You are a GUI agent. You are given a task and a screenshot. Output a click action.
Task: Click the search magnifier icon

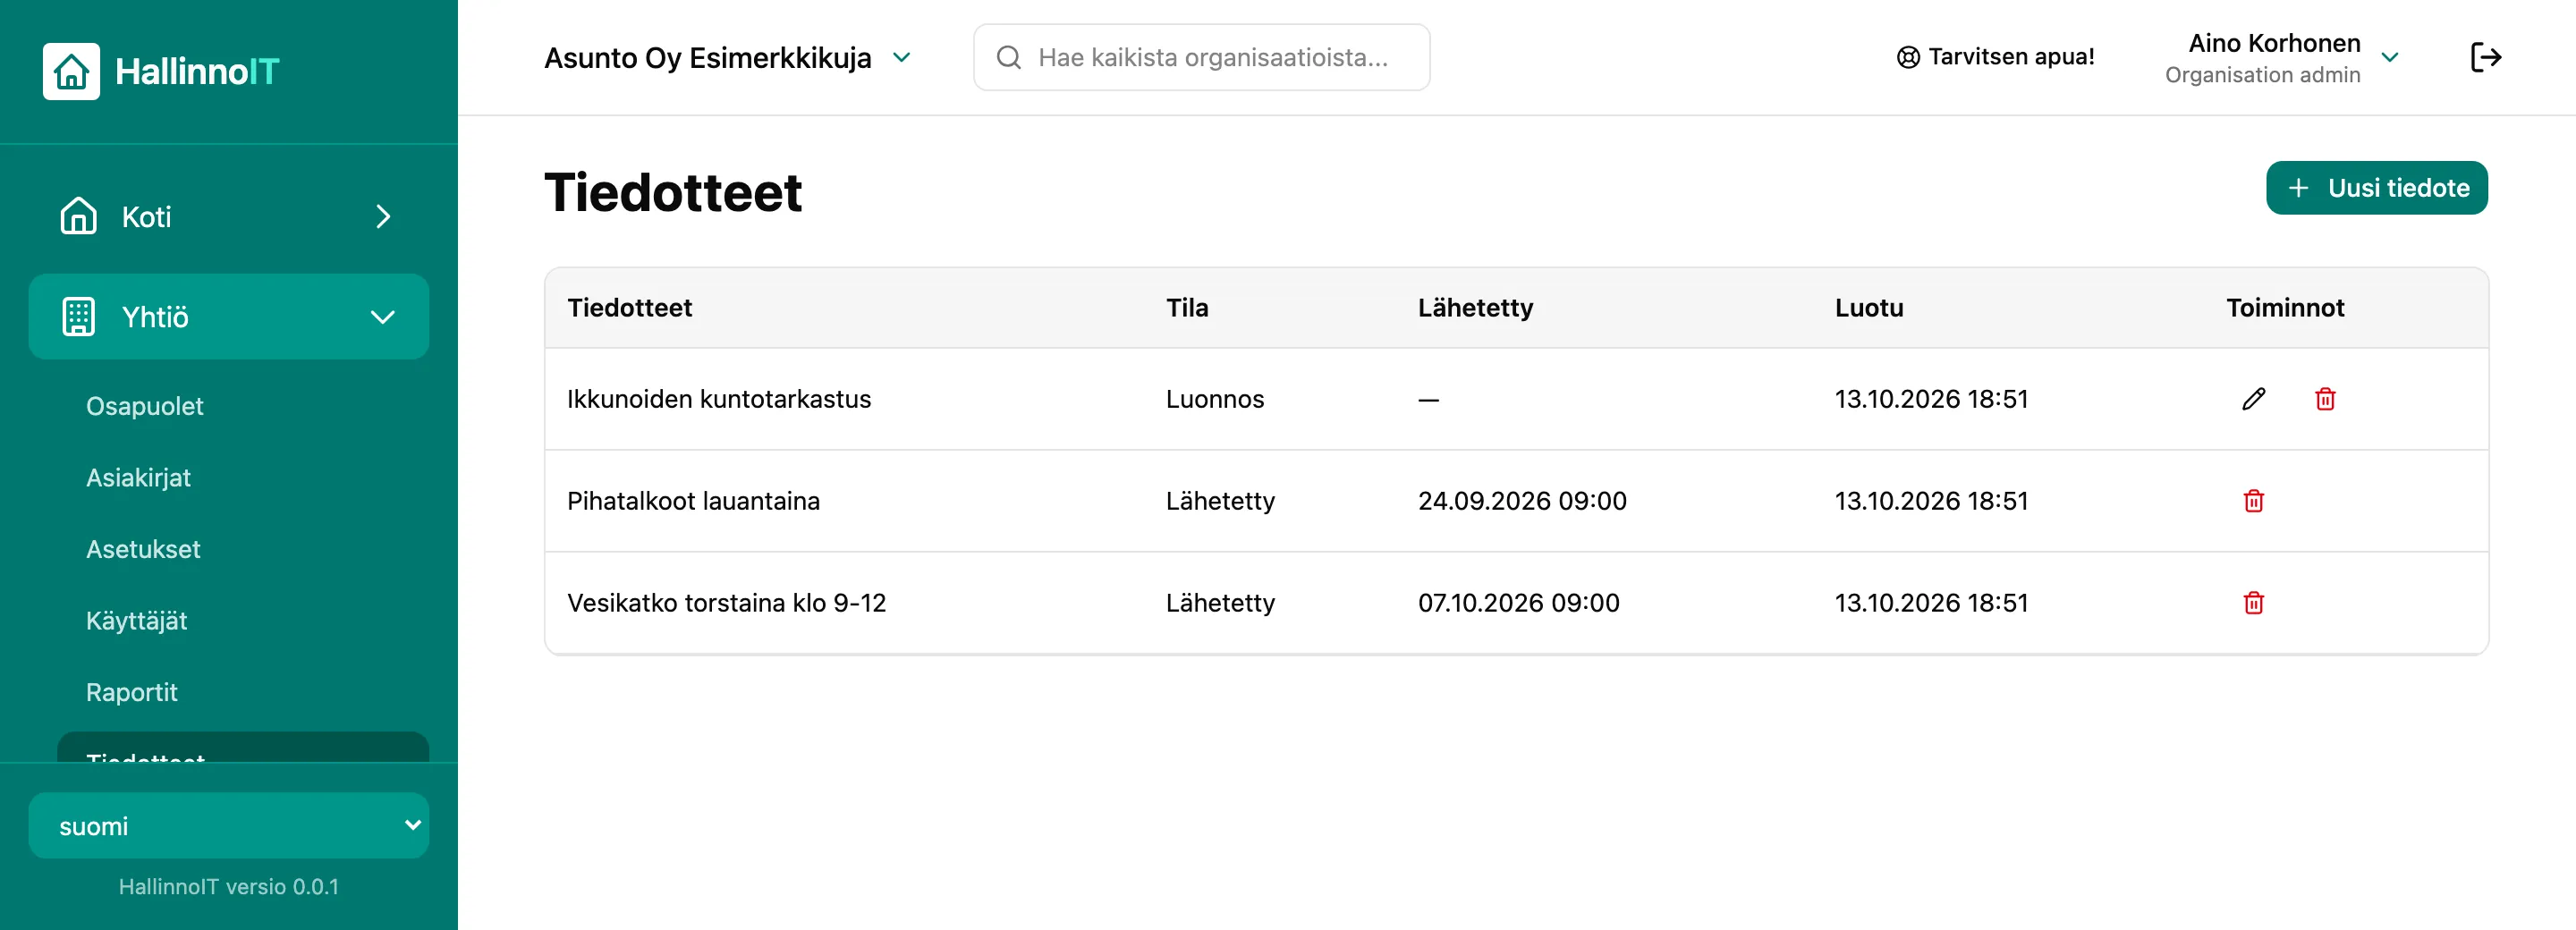coord(1008,57)
